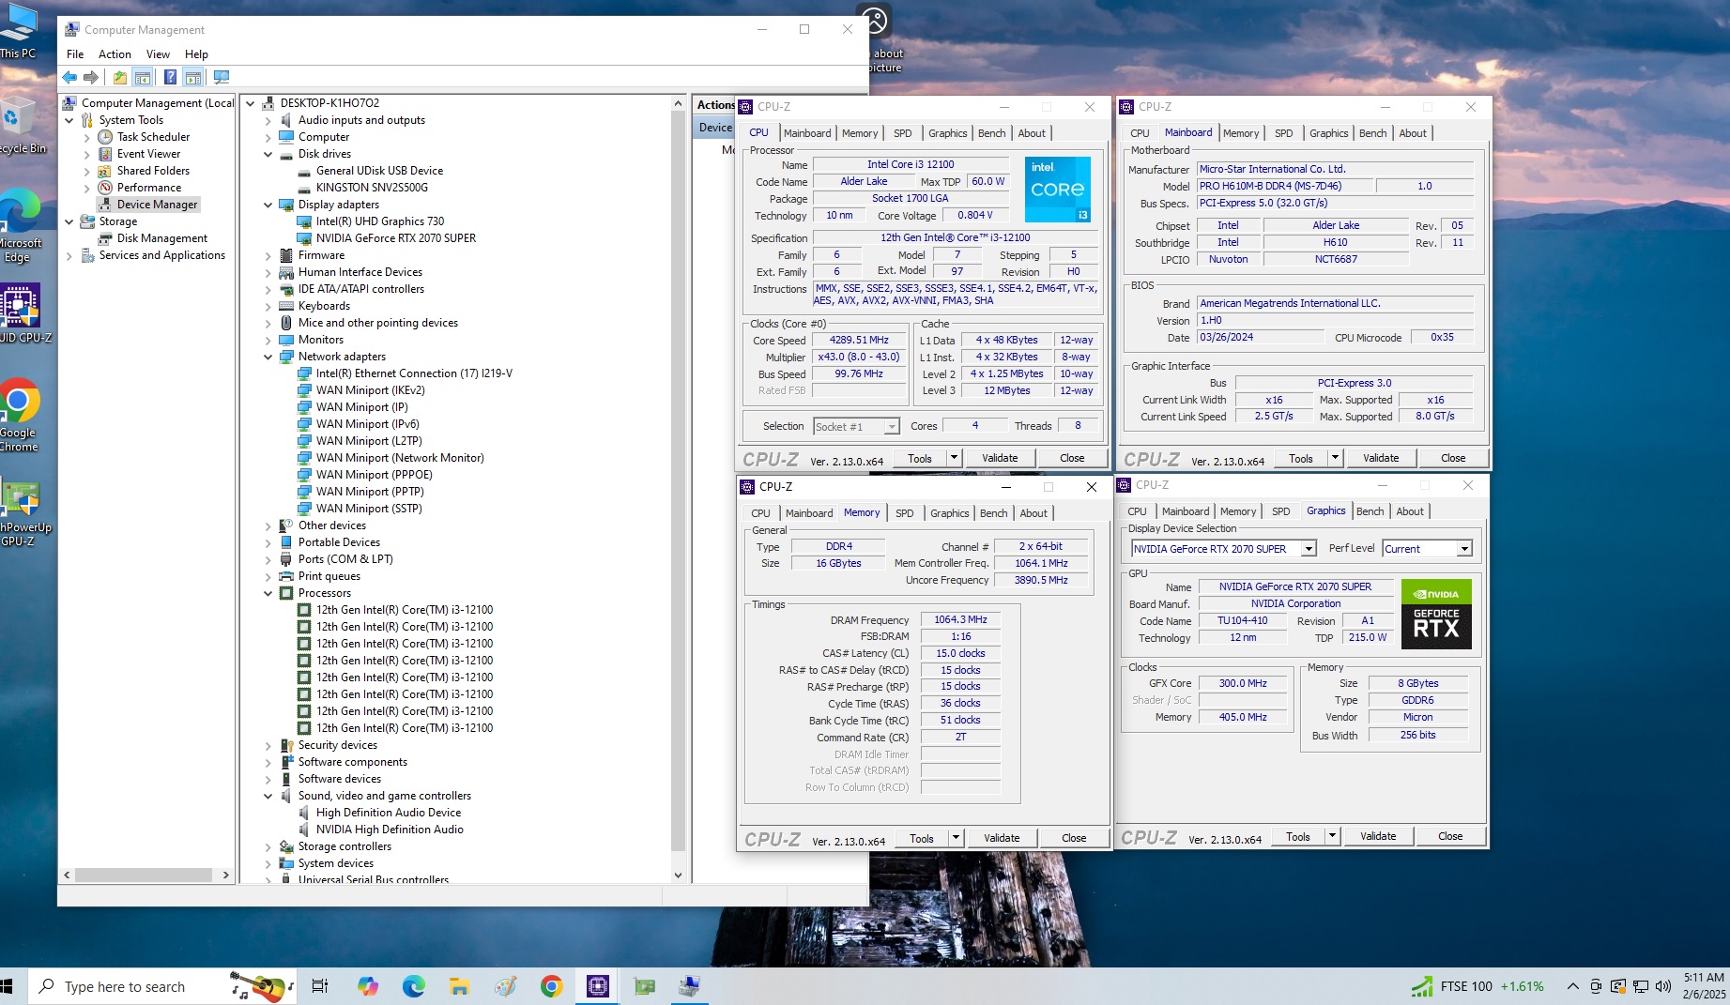The height and width of the screenshot is (1005, 1730).
Task: Click Validate in Memory CPU-Z window
Action: click(x=1002, y=838)
